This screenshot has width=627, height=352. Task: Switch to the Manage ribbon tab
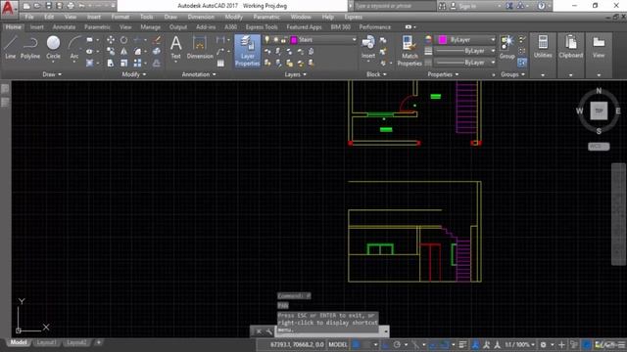click(x=150, y=27)
